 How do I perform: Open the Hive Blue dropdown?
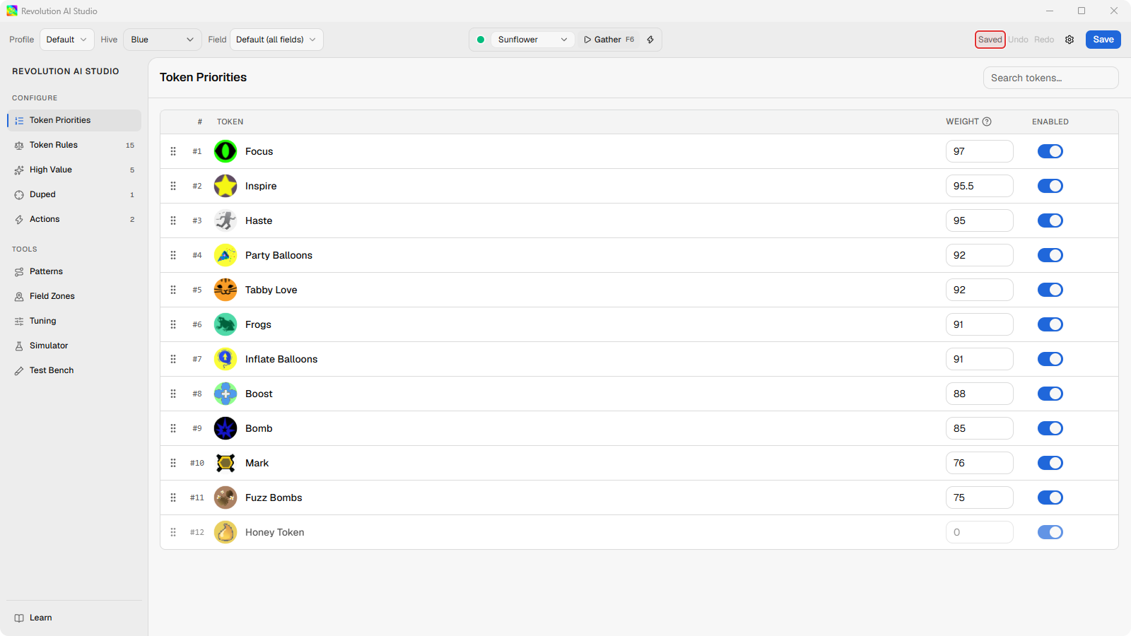click(163, 40)
